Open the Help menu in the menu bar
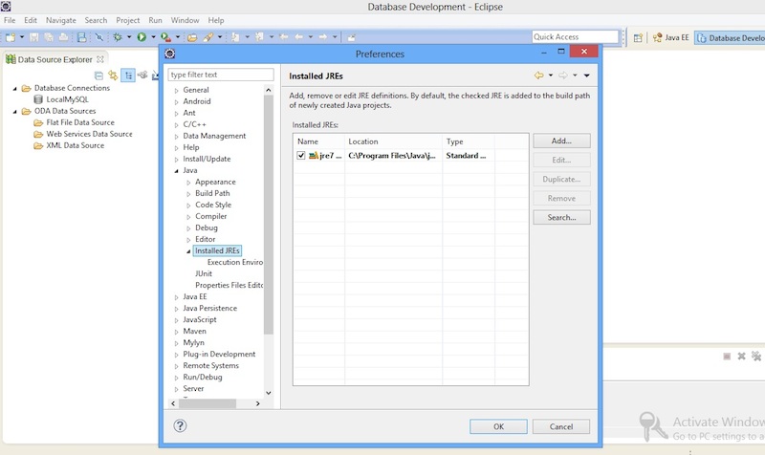 coord(216,20)
